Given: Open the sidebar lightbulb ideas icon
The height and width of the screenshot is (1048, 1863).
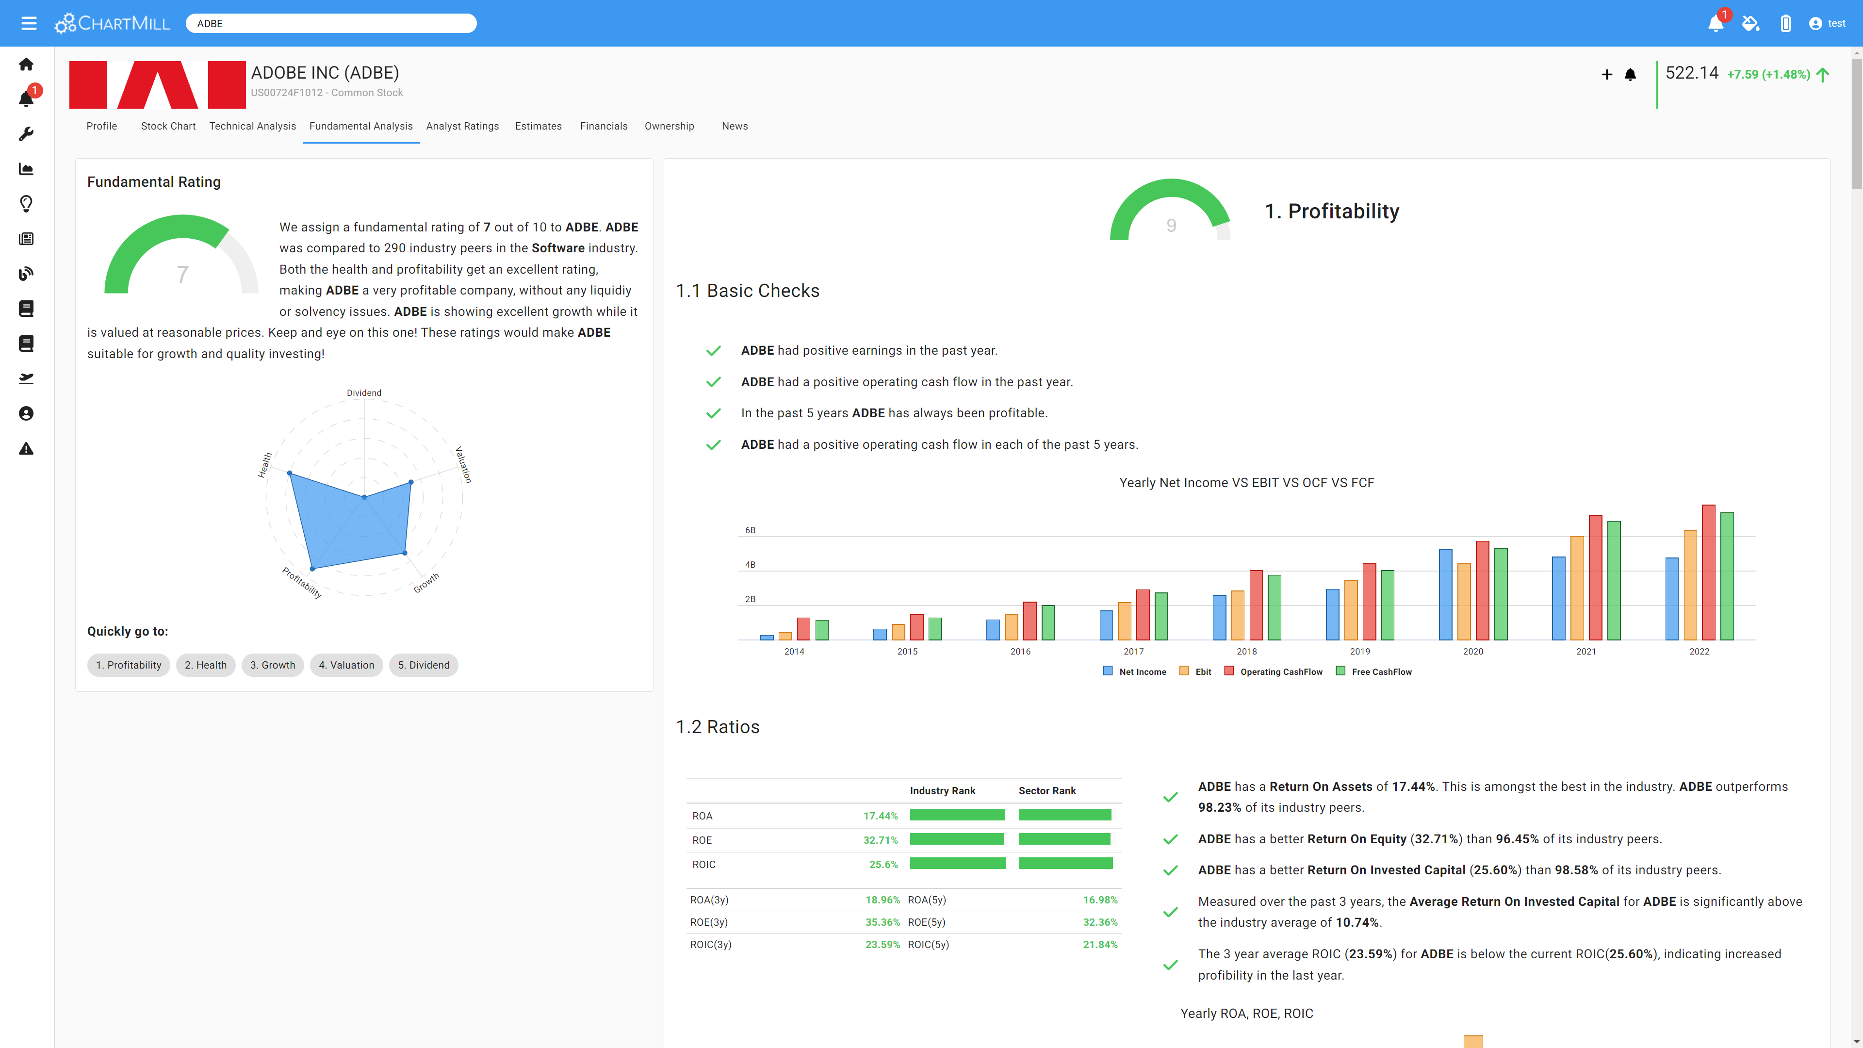Looking at the screenshot, I should coord(26,204).
